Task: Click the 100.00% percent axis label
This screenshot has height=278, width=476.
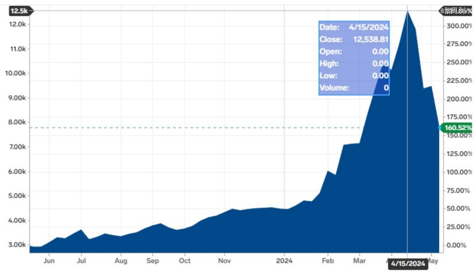Action: [x=459, y=172]
